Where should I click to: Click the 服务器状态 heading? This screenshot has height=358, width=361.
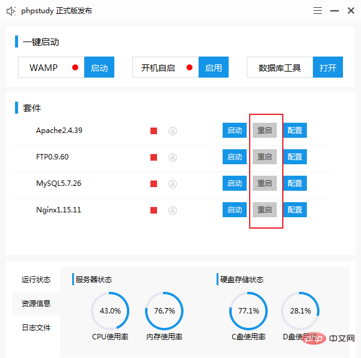click(94, 280)
